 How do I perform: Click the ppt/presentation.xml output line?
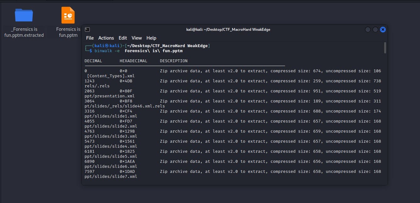[x=104, y=96]
